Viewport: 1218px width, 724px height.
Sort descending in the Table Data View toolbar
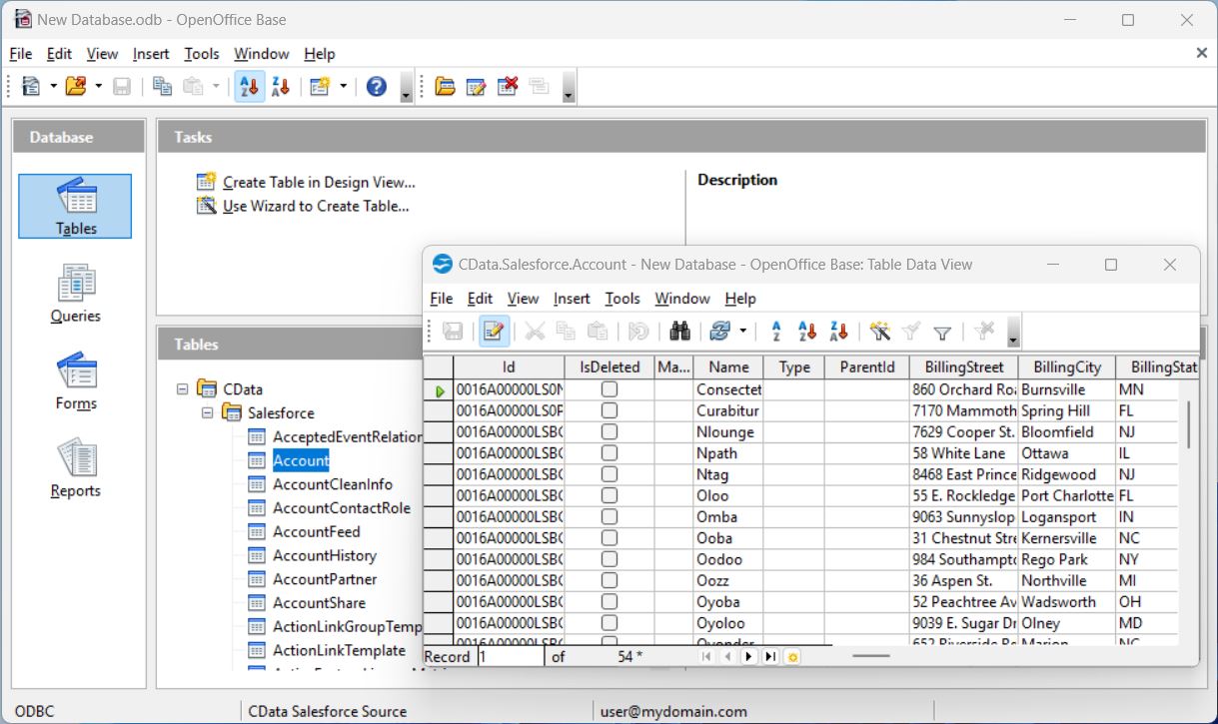[x=838, y=332]
